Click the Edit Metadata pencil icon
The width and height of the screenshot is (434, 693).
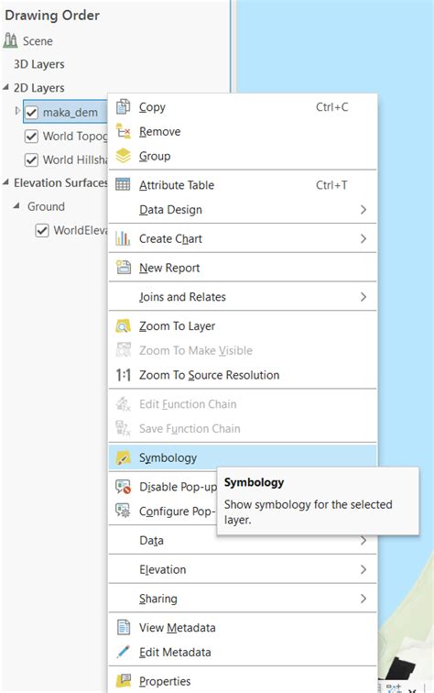click(x=123, y=652)
